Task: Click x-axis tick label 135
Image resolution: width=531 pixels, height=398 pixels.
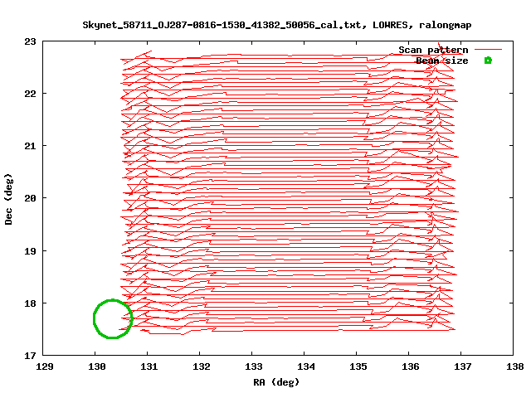Action: 358,366
